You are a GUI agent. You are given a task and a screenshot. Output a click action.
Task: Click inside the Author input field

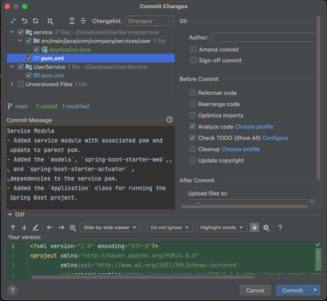pyautogui.click(x=263, y=37)
